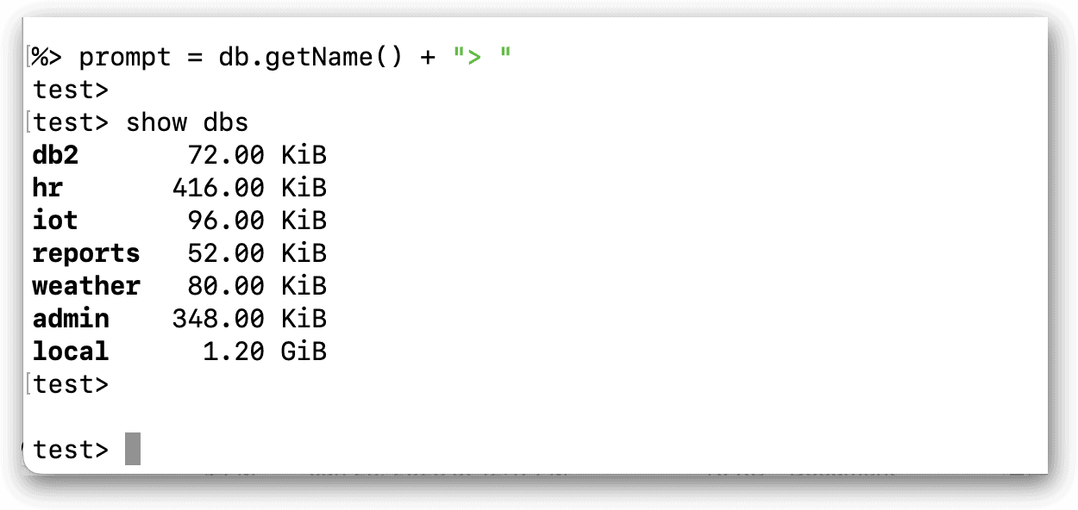Screen dimensions: 1078x510
Task: Click the iot database name
Action: click(x=55, y=221)
